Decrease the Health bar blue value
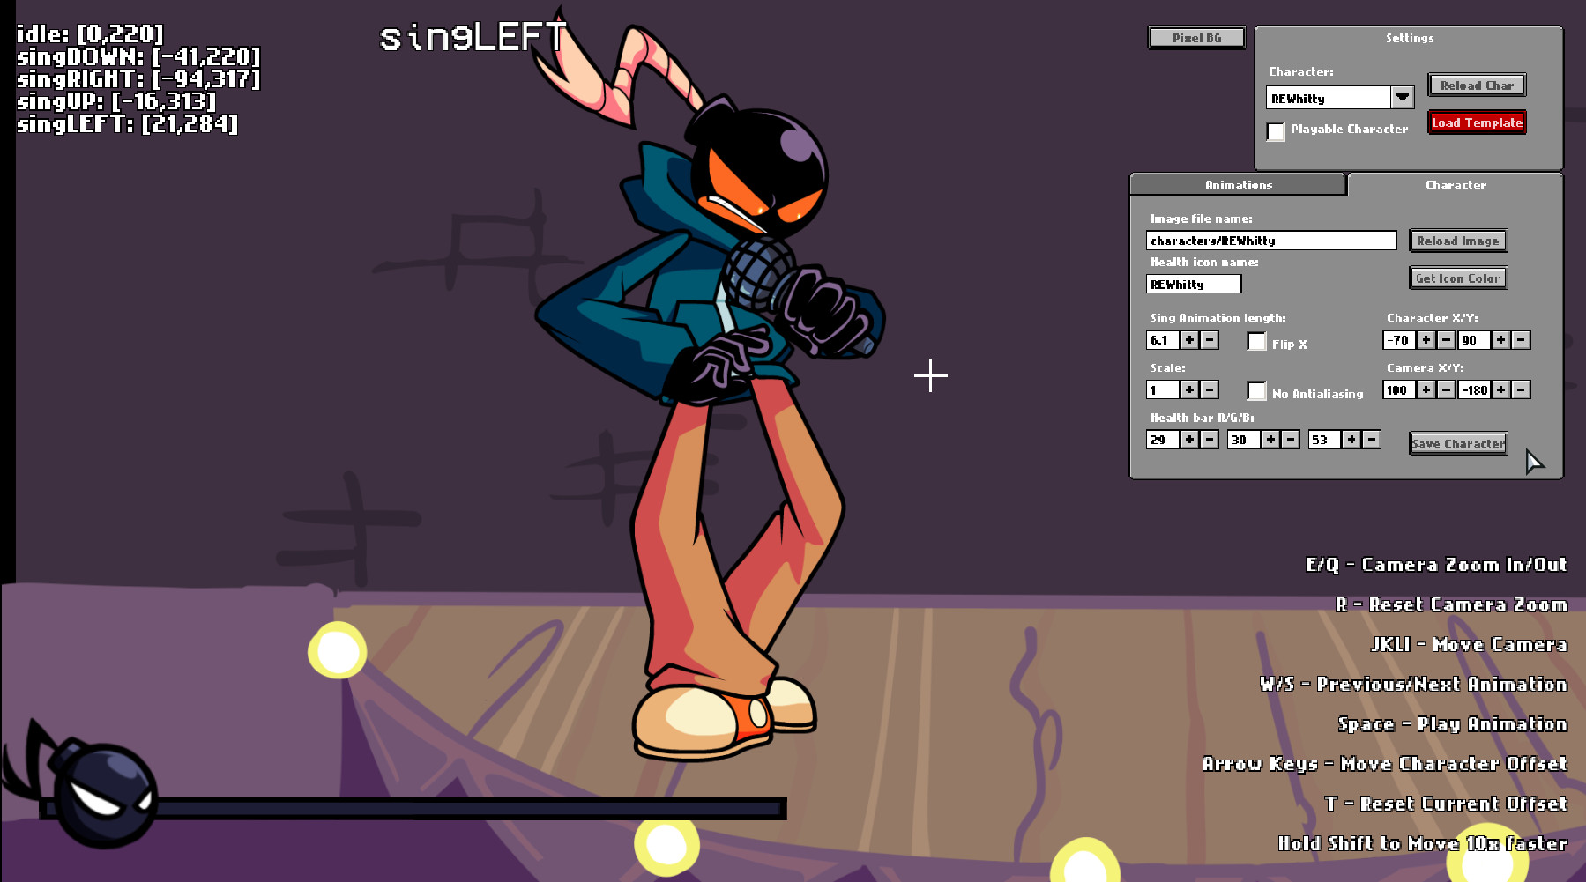Viewport: 1586px width, 882px height. (x=1372, y=439)
